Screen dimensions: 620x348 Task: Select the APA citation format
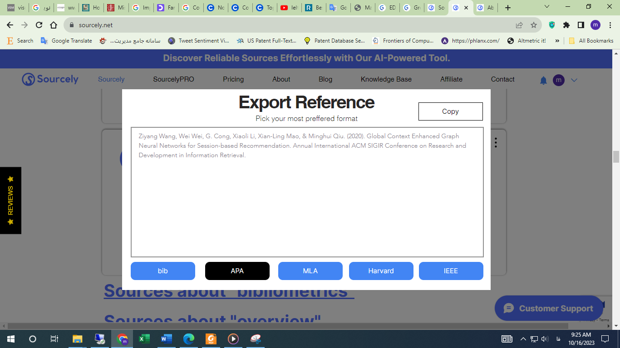click(237, 271)
